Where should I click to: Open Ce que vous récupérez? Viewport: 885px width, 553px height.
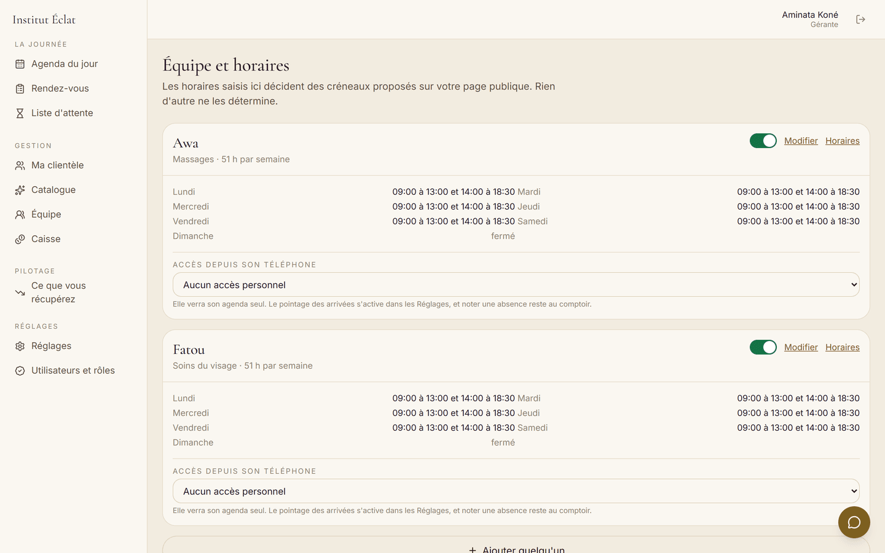(x=74, y=292)
